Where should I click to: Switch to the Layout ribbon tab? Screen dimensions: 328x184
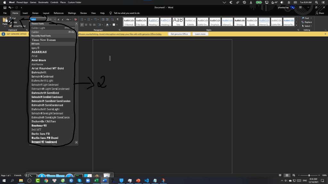pos(46,13)
